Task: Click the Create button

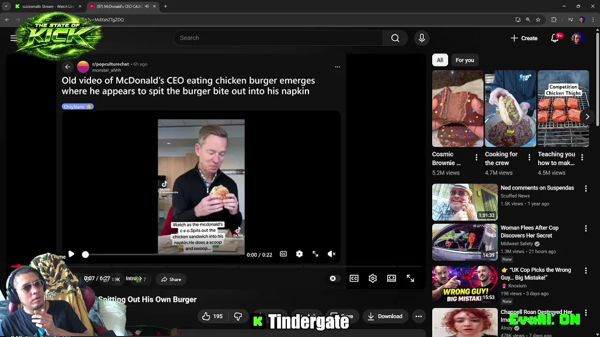Action: pyautogui.click(x=524, y=38)
